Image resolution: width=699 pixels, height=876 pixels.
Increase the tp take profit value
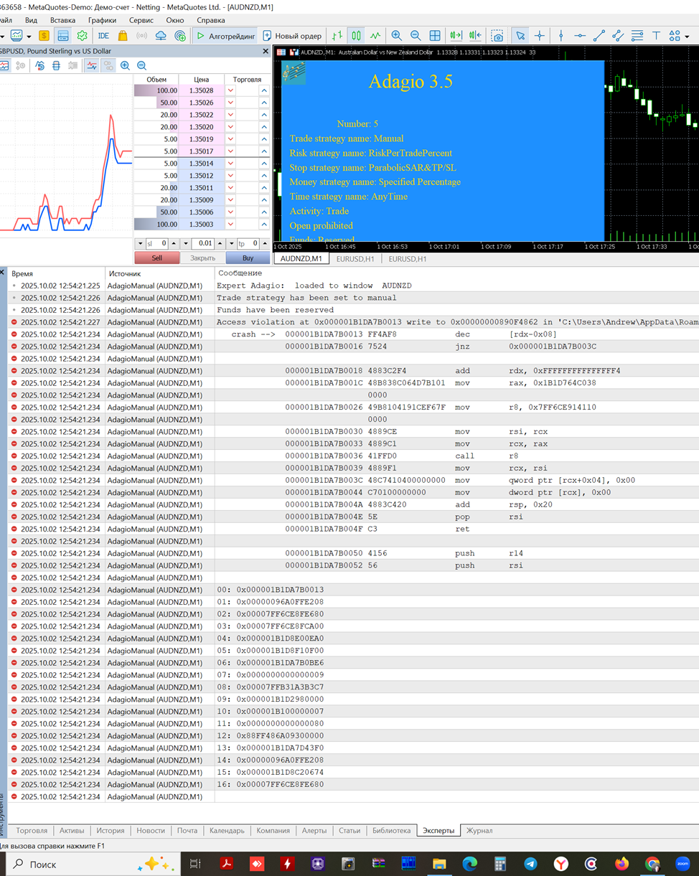[265, 244]
